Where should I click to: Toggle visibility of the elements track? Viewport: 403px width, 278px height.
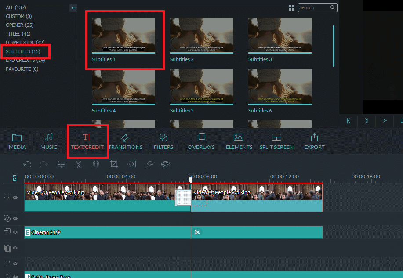[x=15, y=248]
